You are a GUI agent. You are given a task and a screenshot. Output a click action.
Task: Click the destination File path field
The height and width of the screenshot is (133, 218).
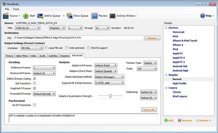point(79,38)
